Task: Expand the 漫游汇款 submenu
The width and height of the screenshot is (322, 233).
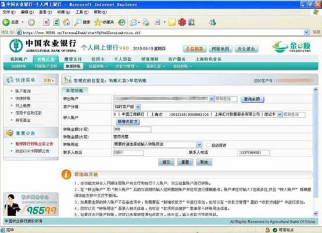Action: pyautogui.click(x=155, y=66)
